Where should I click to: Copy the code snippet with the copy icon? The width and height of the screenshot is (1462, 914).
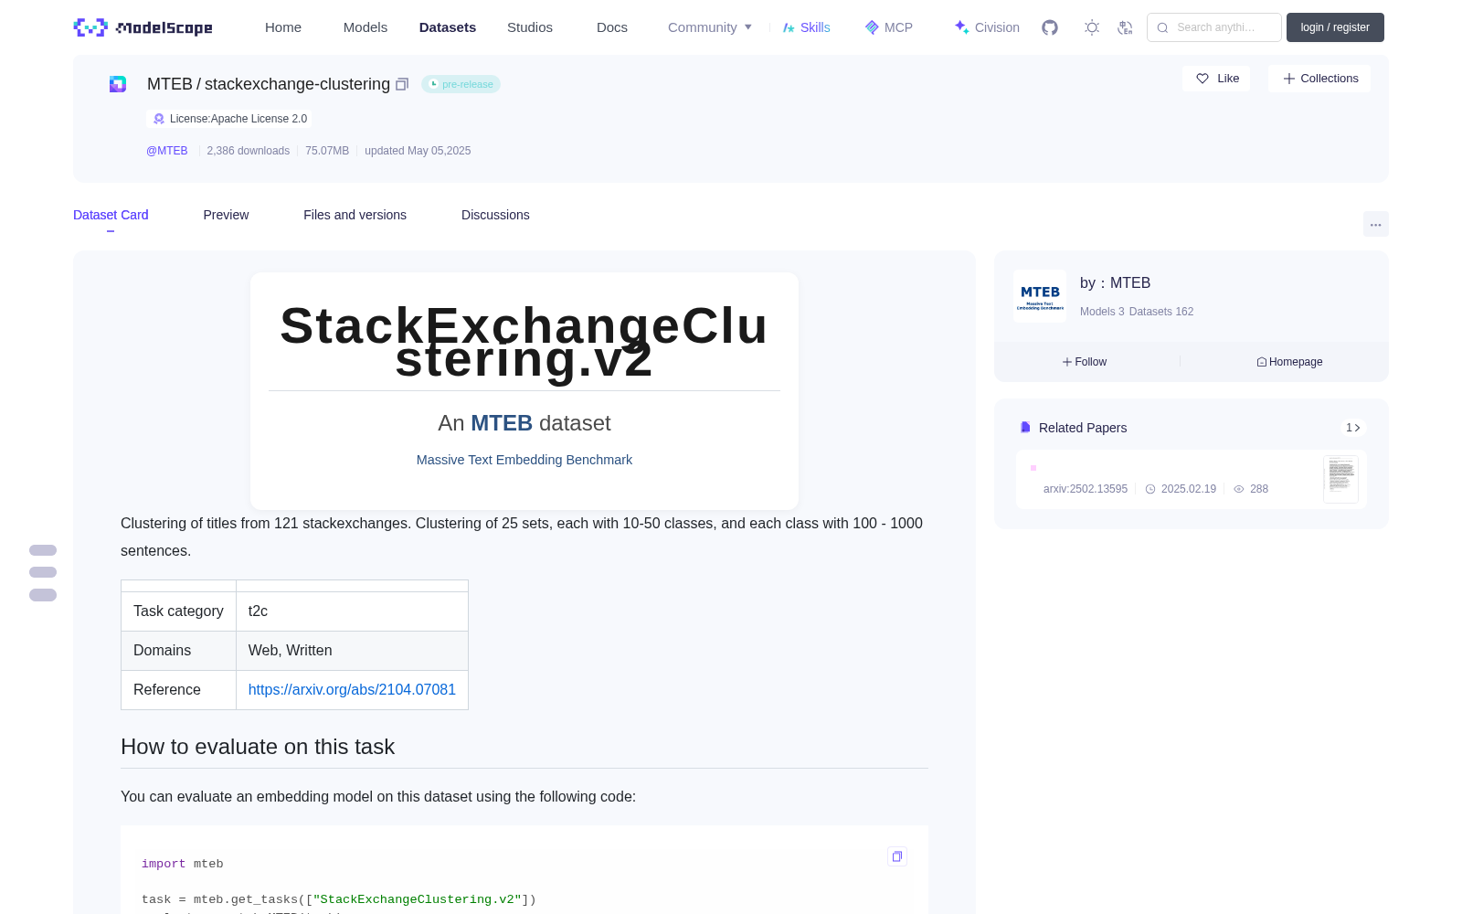[x=897, y=856]
